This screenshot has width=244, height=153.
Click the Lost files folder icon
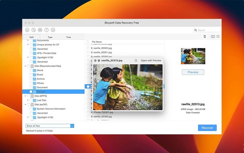coord(35,100)
